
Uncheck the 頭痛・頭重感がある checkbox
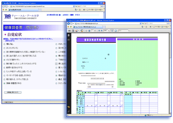[x=4, y=83]
